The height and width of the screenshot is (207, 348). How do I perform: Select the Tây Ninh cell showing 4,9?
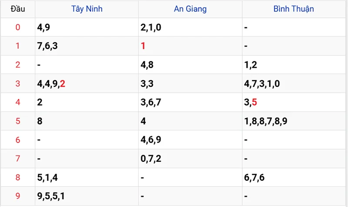pyautogui.click(x=43, y=27)
